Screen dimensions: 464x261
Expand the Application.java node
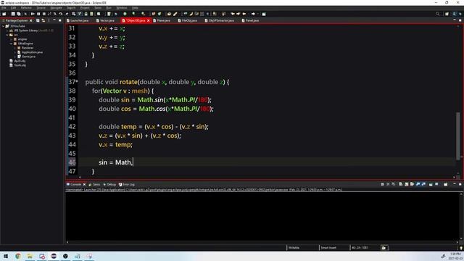coord(14,52)
